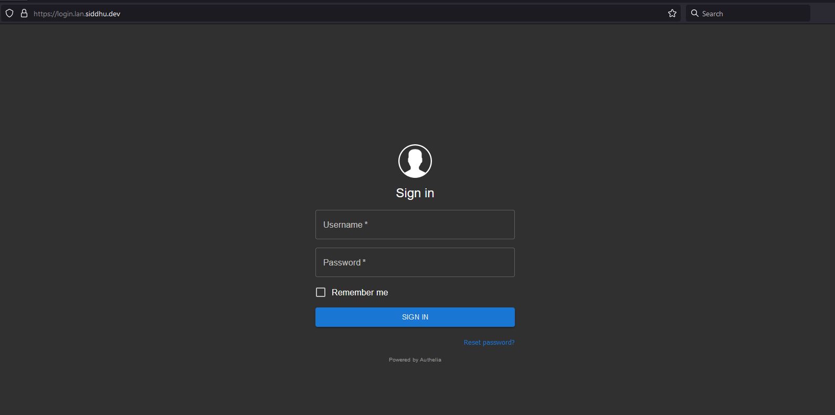Focus the Password input field
Image resolution: width=835 pixels, height=415 pixels.
(x=415, y=262)
